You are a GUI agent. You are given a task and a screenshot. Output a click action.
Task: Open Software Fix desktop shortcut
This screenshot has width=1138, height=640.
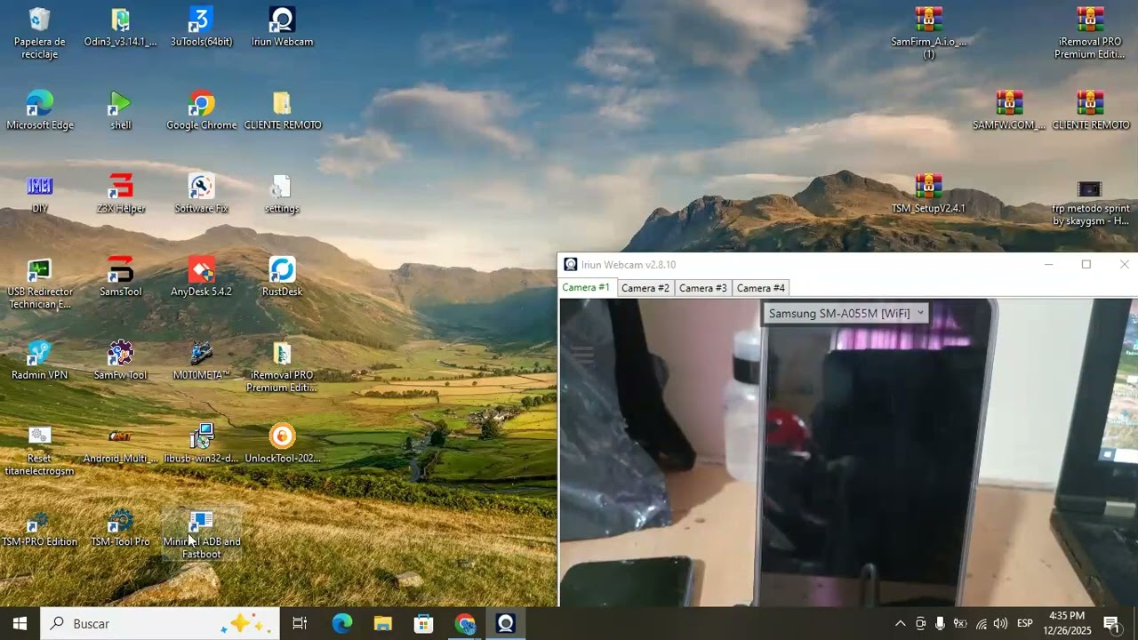tap(202, 194)
